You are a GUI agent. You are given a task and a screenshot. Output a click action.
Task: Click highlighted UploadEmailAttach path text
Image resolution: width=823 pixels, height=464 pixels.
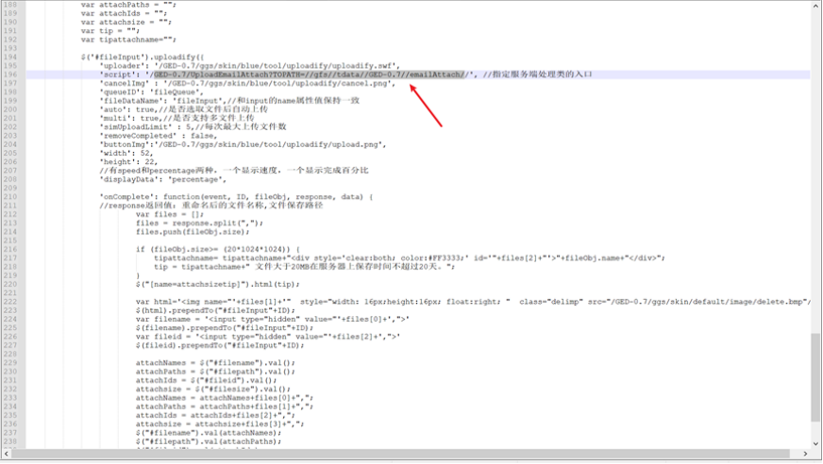click(310, 75)
